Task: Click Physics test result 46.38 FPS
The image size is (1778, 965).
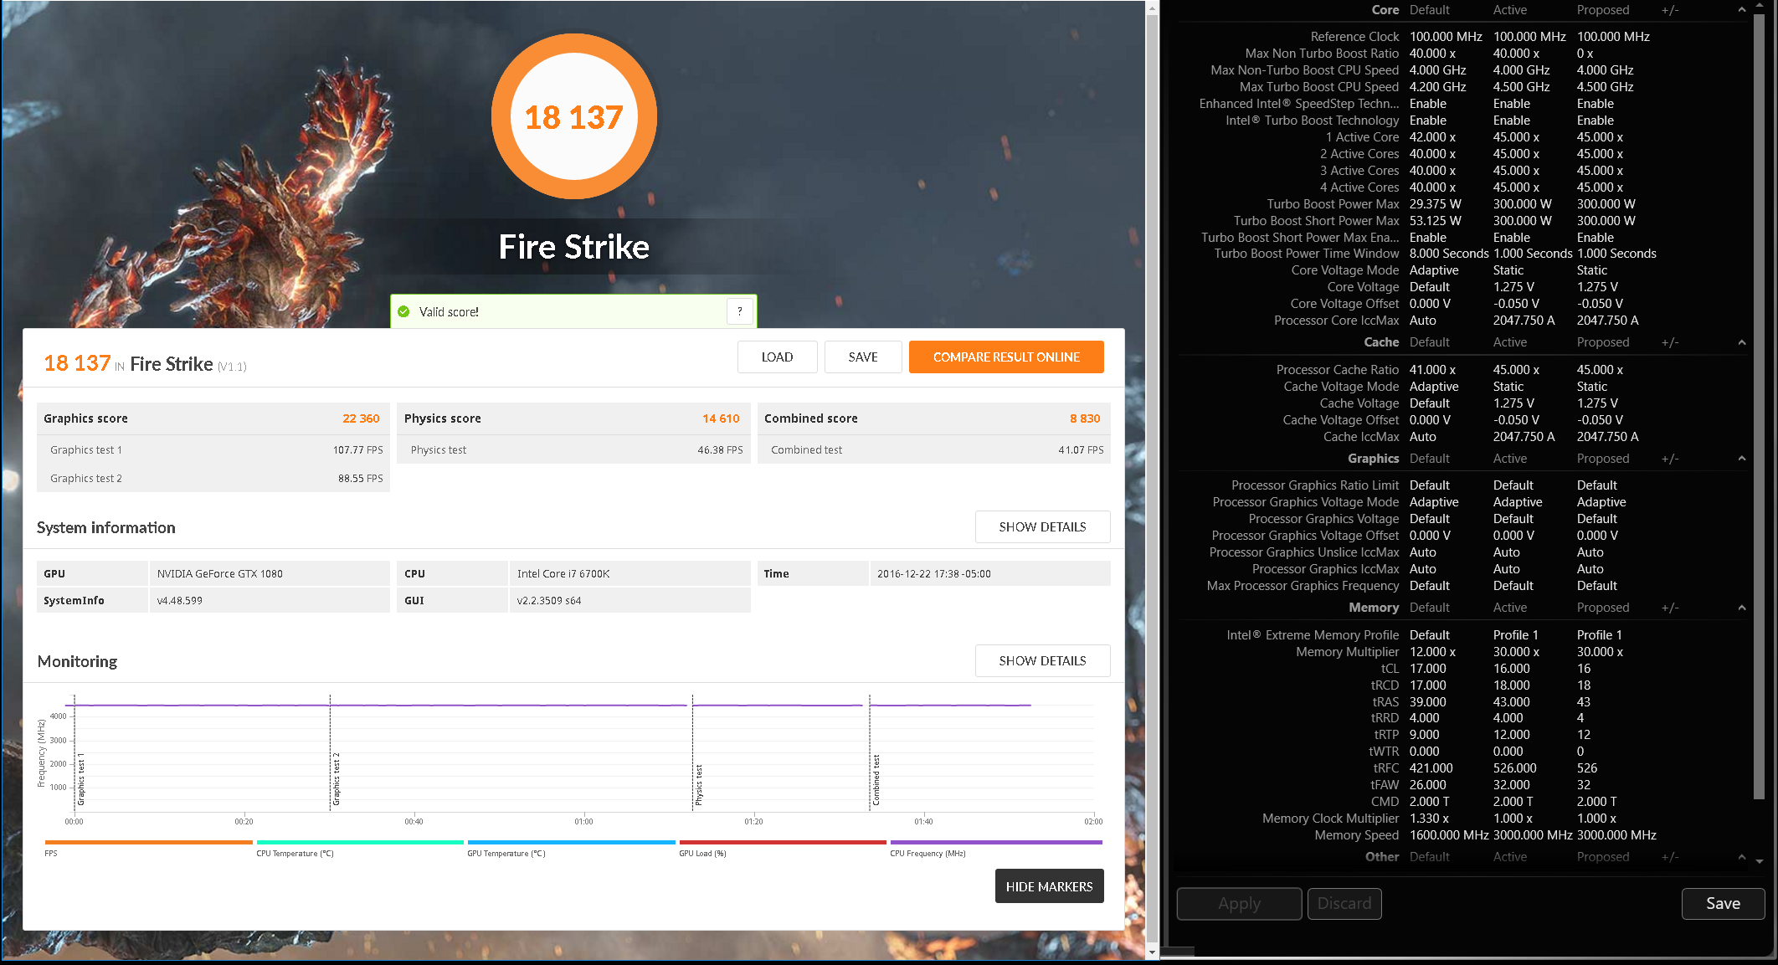Action: [x=720, y=449]
